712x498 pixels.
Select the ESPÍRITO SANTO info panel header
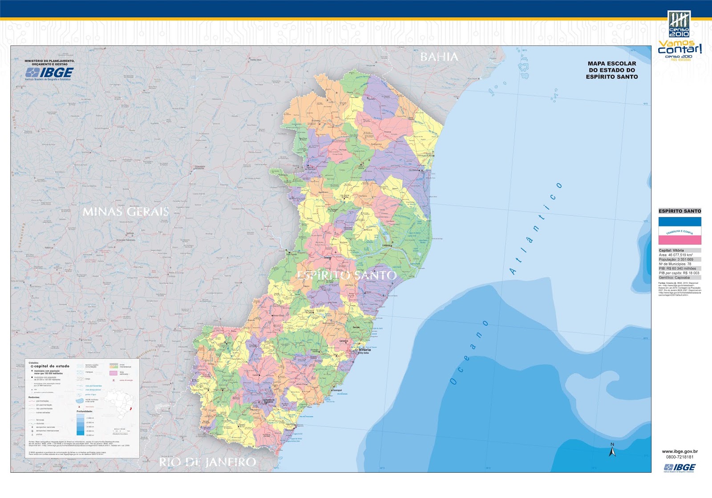pyautogui.click(x=680, y=211)
